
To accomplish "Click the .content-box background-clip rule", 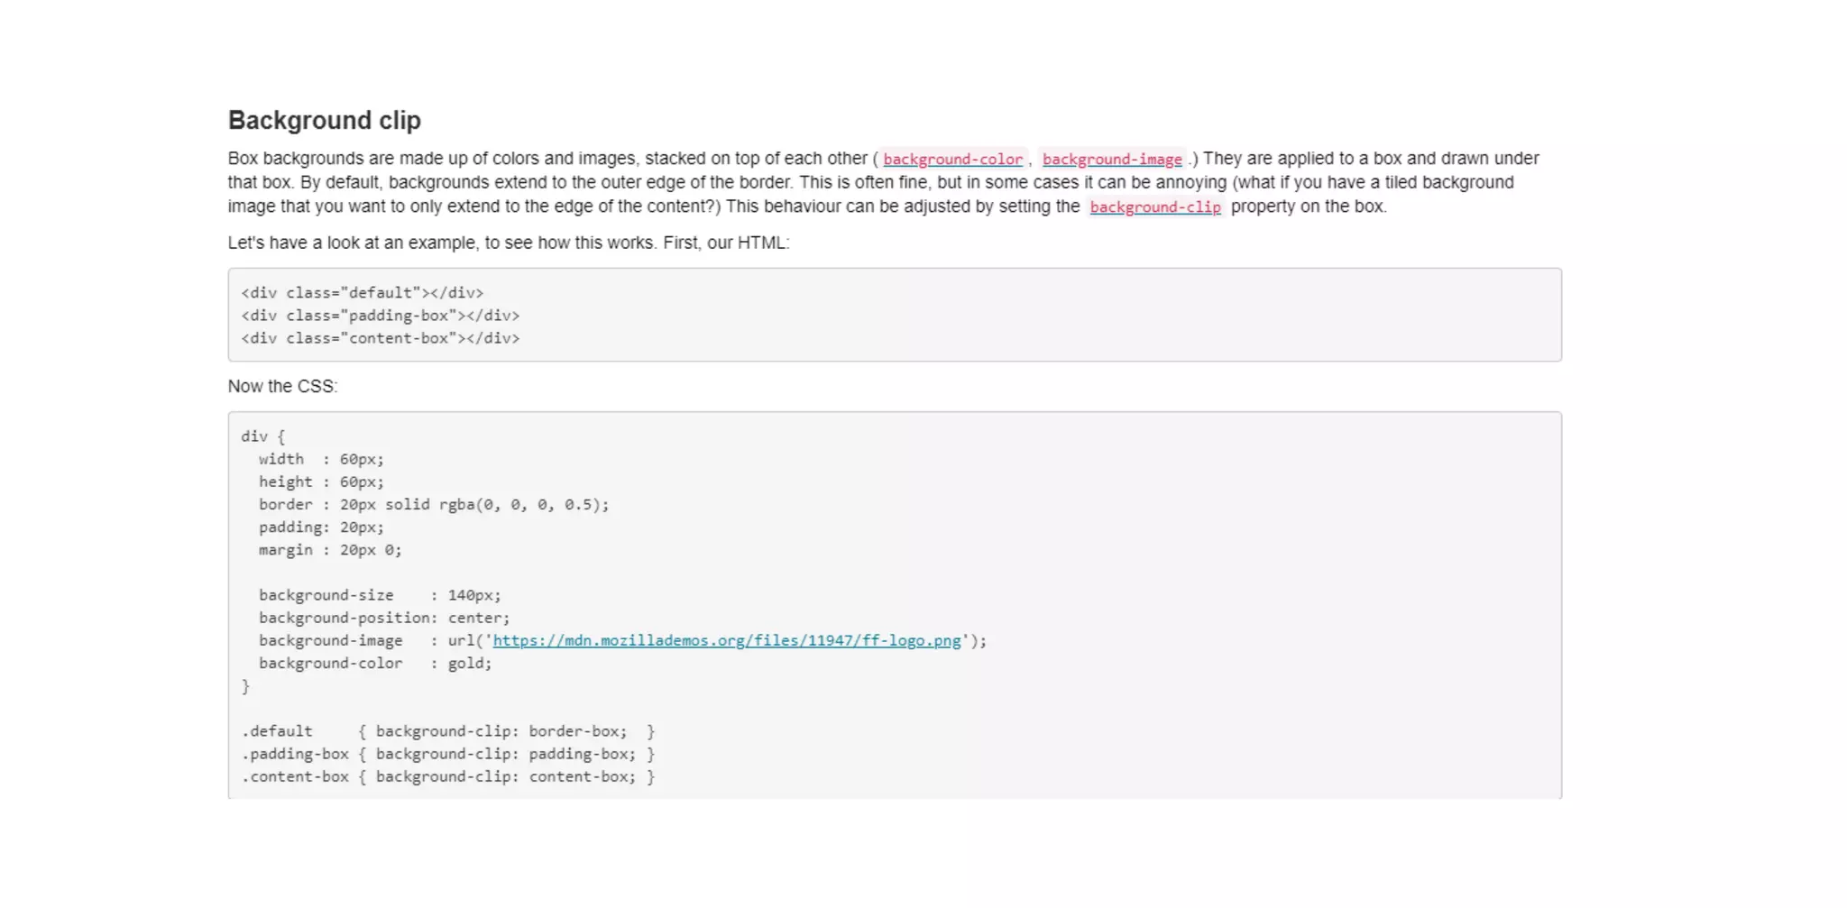I will (448, 776).
